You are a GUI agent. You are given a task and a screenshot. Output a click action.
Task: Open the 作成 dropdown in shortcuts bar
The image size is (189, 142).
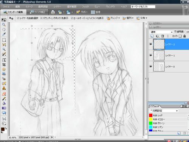[x=82, y=12]
